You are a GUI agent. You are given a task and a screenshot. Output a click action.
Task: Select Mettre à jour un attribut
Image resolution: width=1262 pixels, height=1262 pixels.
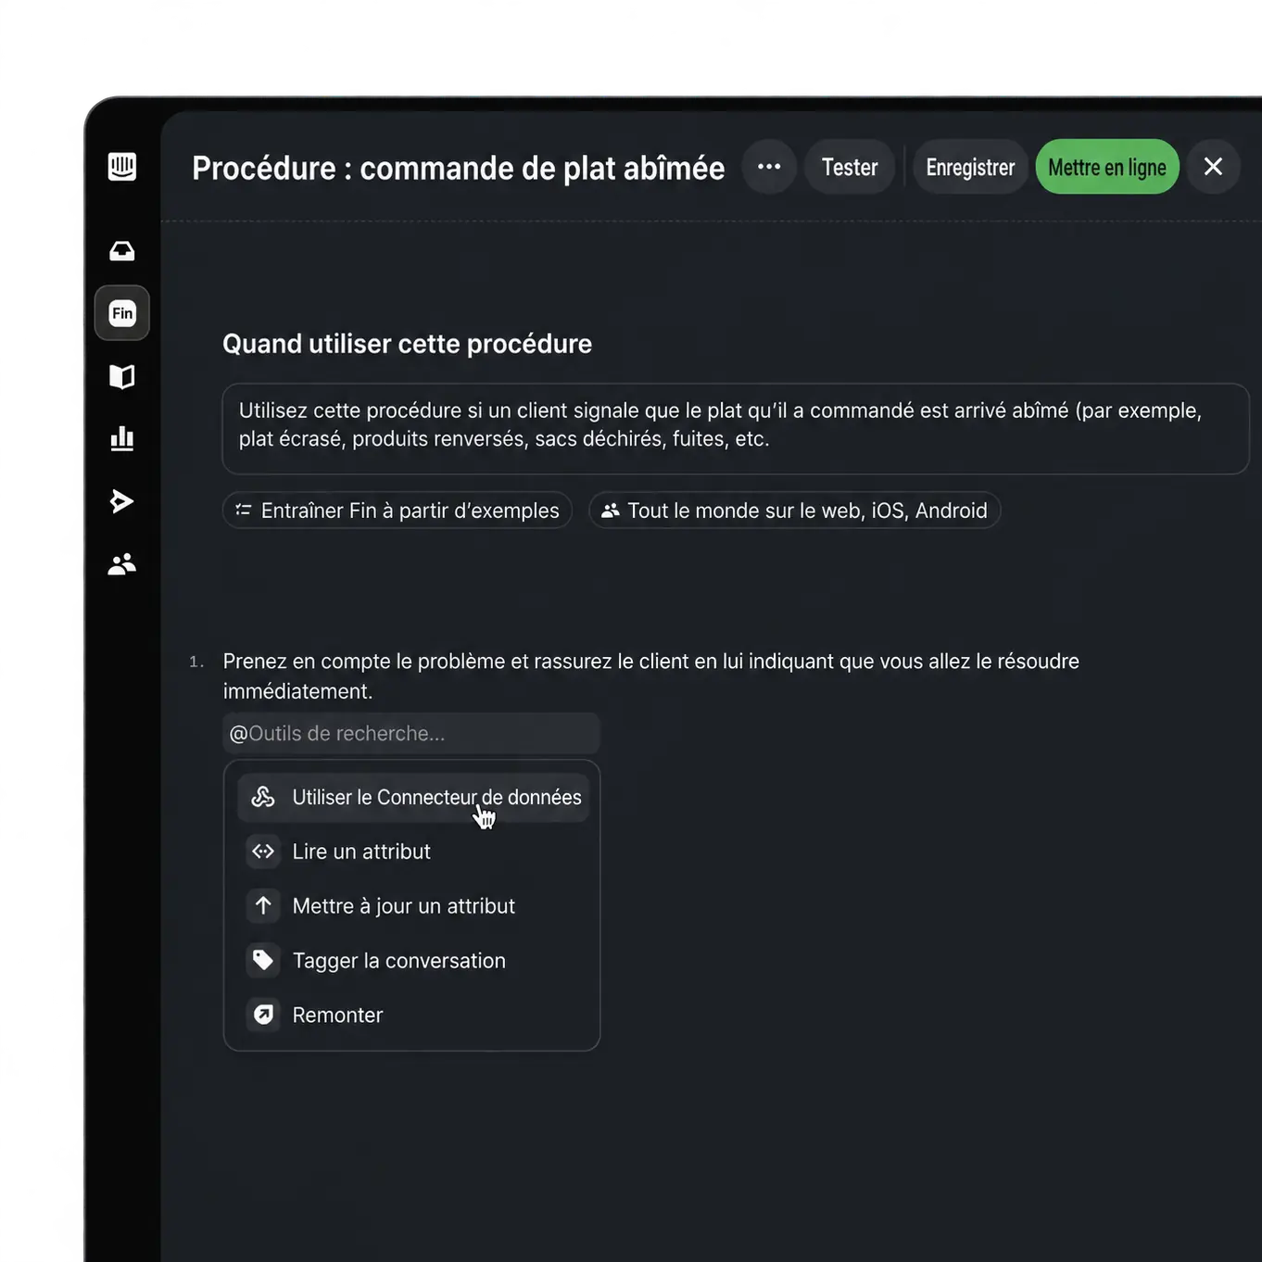coord(413,906)
